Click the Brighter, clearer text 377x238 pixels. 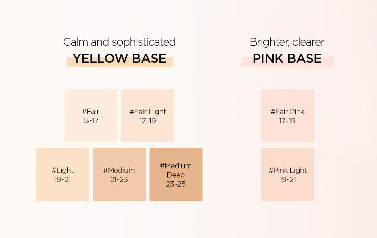tap(287, 42)
